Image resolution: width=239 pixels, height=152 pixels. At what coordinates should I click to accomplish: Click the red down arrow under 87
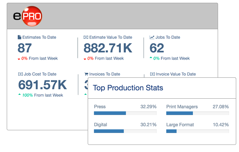[x=19, y=59]
